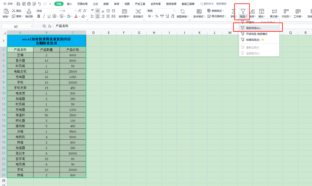Click the decrease indent icon
This screenshot has width=312, height=186.
(108, 11)
